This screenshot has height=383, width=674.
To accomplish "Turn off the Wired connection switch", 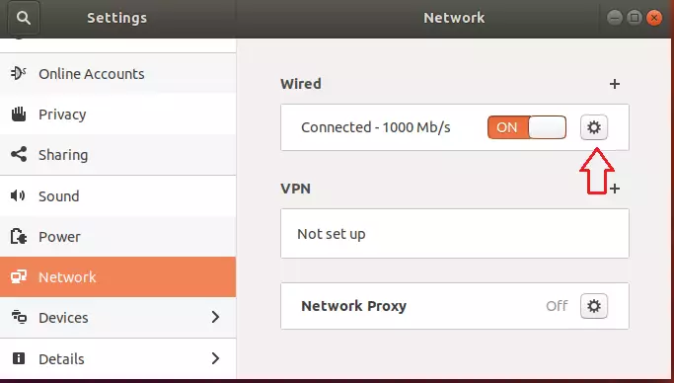I will click(527, 127).
